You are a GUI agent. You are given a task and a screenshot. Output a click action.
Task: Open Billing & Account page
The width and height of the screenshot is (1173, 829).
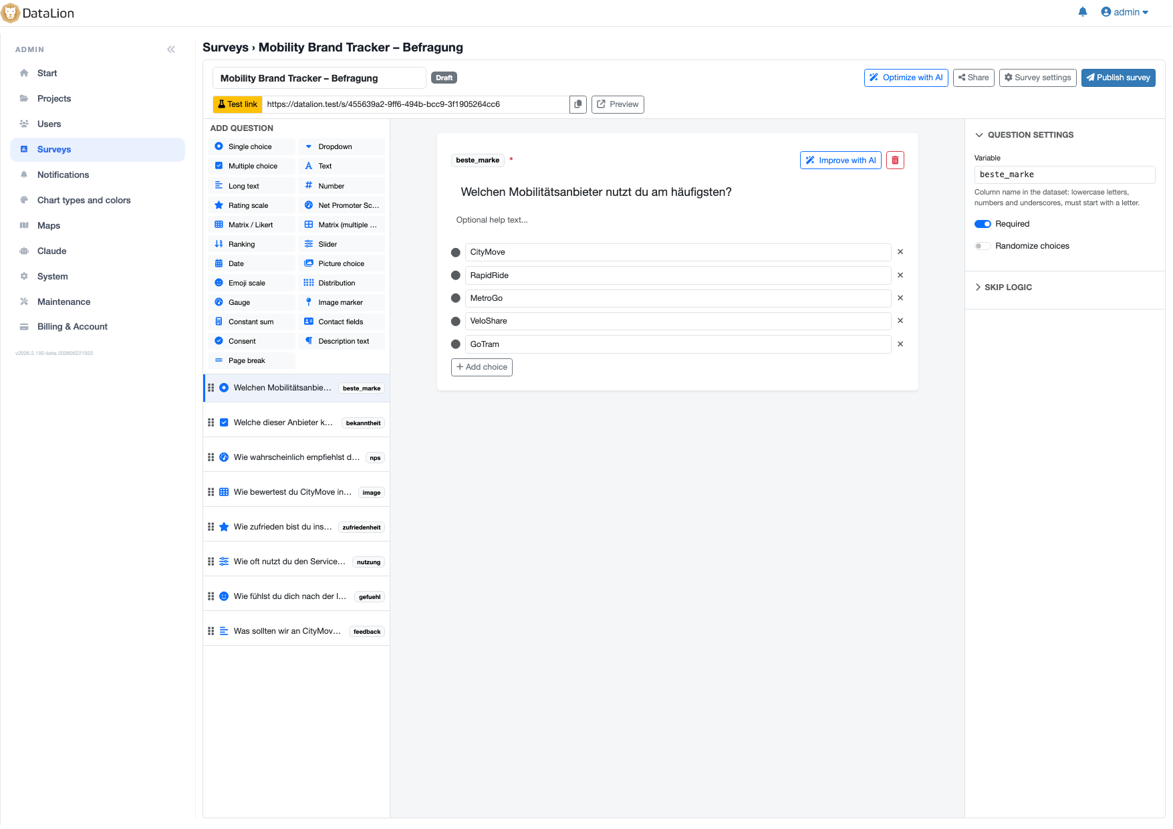coord(98,327)
